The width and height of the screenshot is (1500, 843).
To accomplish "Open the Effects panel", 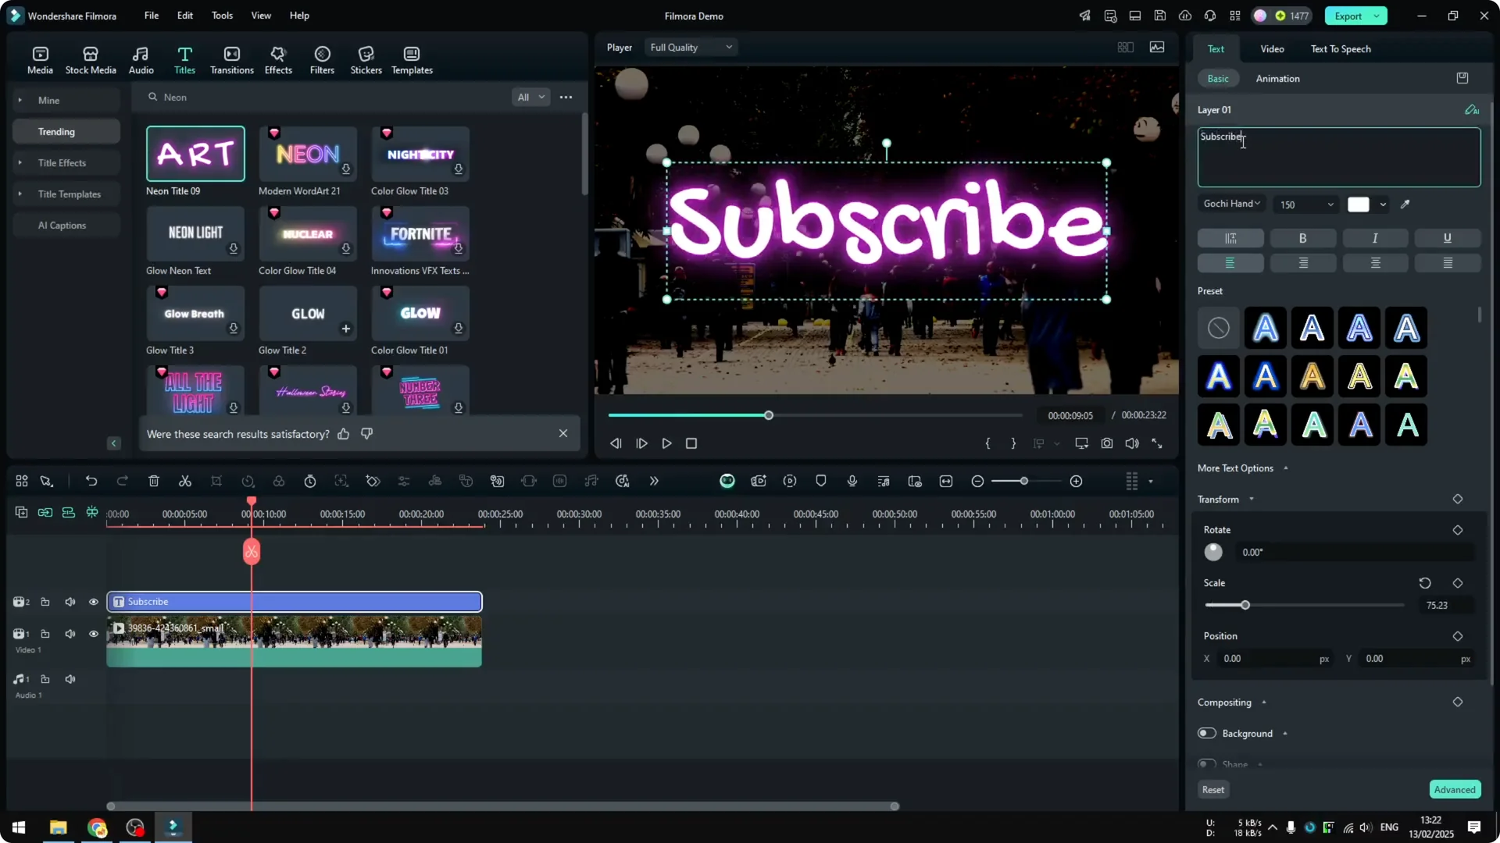I will [x=278, y=59].
